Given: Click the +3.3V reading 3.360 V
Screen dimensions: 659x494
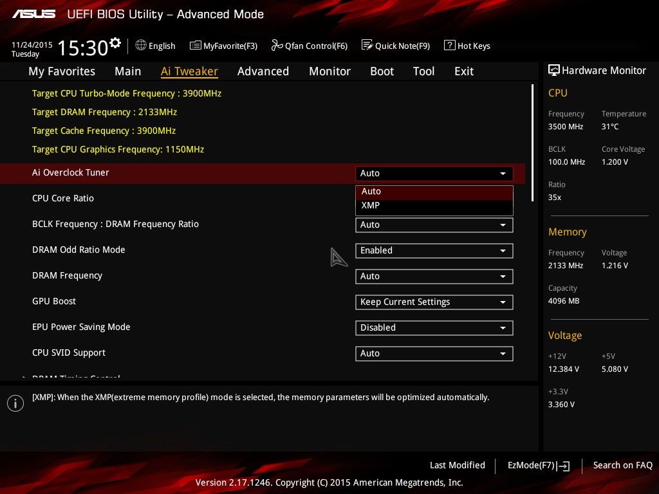Looking at the screenshot, I should pos(561,405).
